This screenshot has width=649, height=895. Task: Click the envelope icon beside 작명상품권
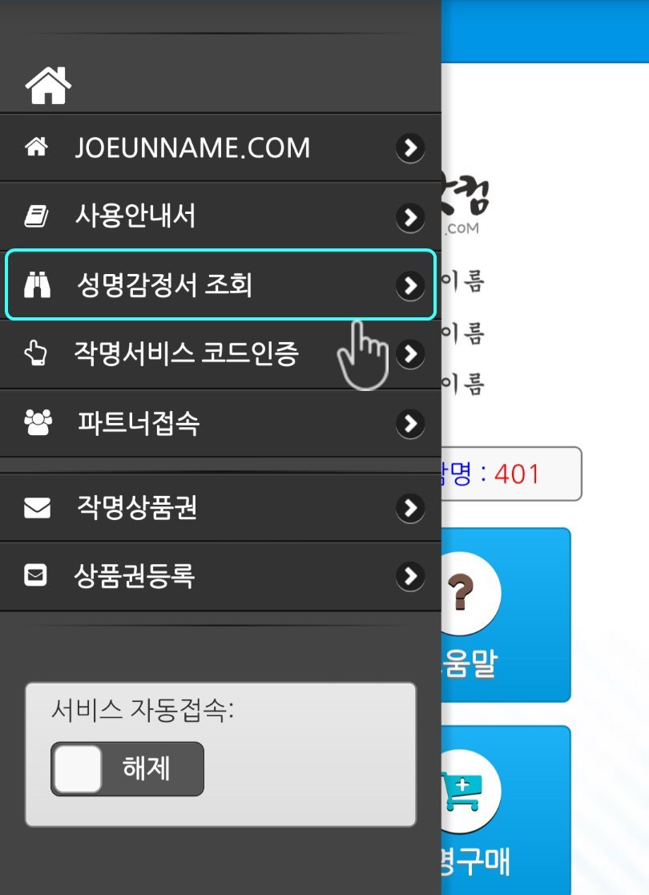coord(37,507)
